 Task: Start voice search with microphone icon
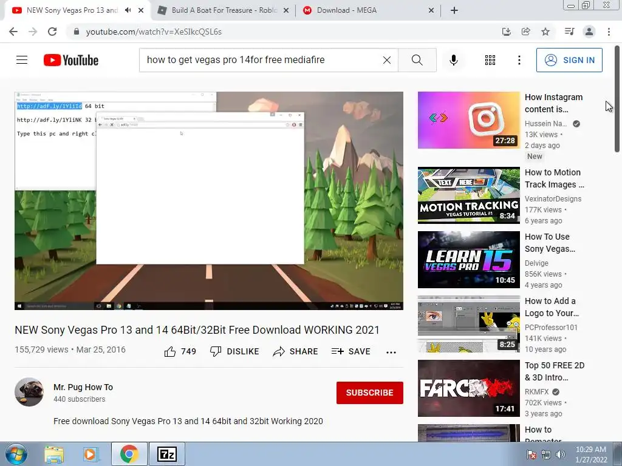coord(453,60)
